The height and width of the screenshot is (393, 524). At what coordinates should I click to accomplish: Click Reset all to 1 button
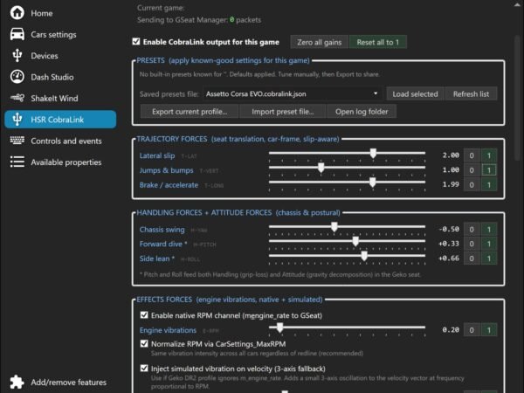pos(378,42)
